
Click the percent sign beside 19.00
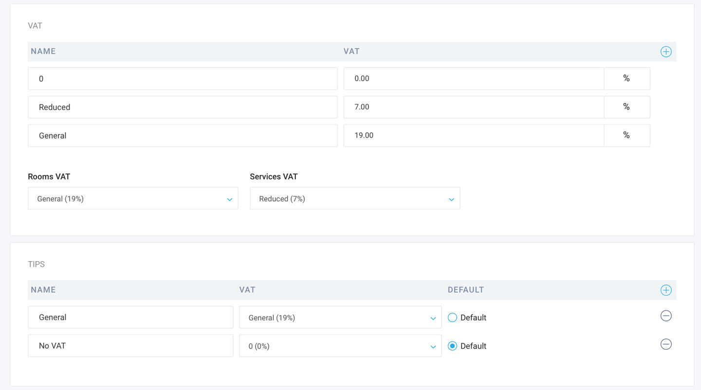pyautogui.click(x=627, y=135)
